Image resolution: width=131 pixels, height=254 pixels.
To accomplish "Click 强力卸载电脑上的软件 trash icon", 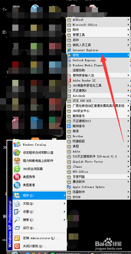I will click(17, 161).
